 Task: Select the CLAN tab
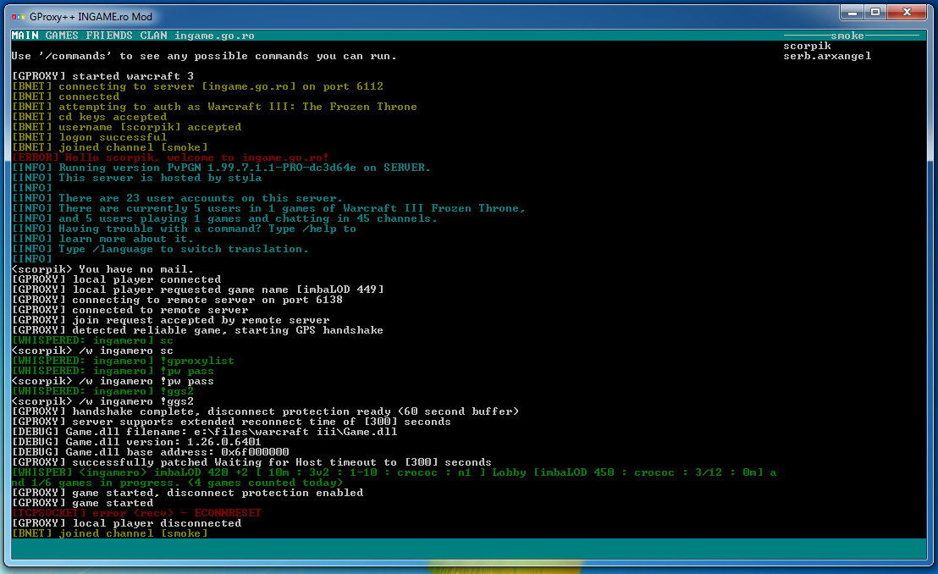pos(153,36)
